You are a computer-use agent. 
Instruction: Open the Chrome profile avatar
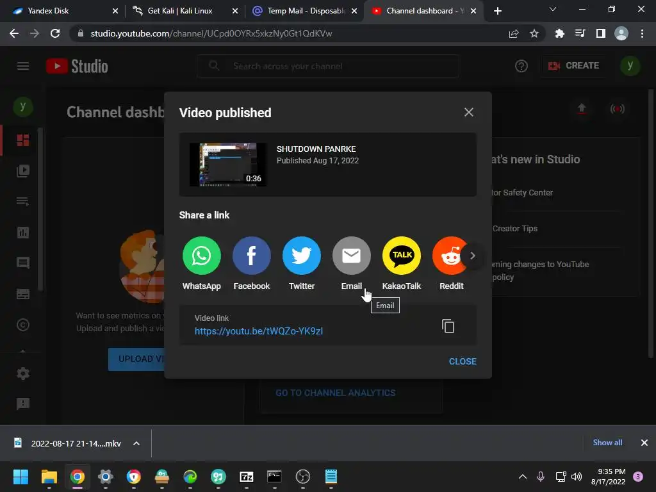point(621,33)
